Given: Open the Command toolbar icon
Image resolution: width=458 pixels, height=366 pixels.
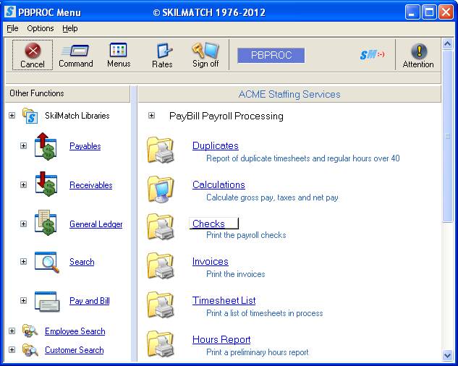Looking at the screenshot, I should click(75, 51).
